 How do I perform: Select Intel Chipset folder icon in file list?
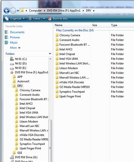pyautogui.click(x=57, y=54)
